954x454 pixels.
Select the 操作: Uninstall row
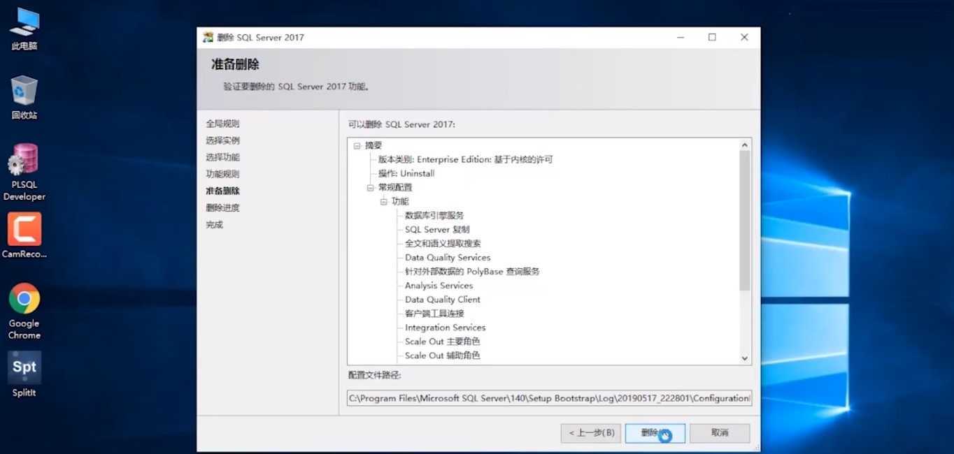click(406, 173)
